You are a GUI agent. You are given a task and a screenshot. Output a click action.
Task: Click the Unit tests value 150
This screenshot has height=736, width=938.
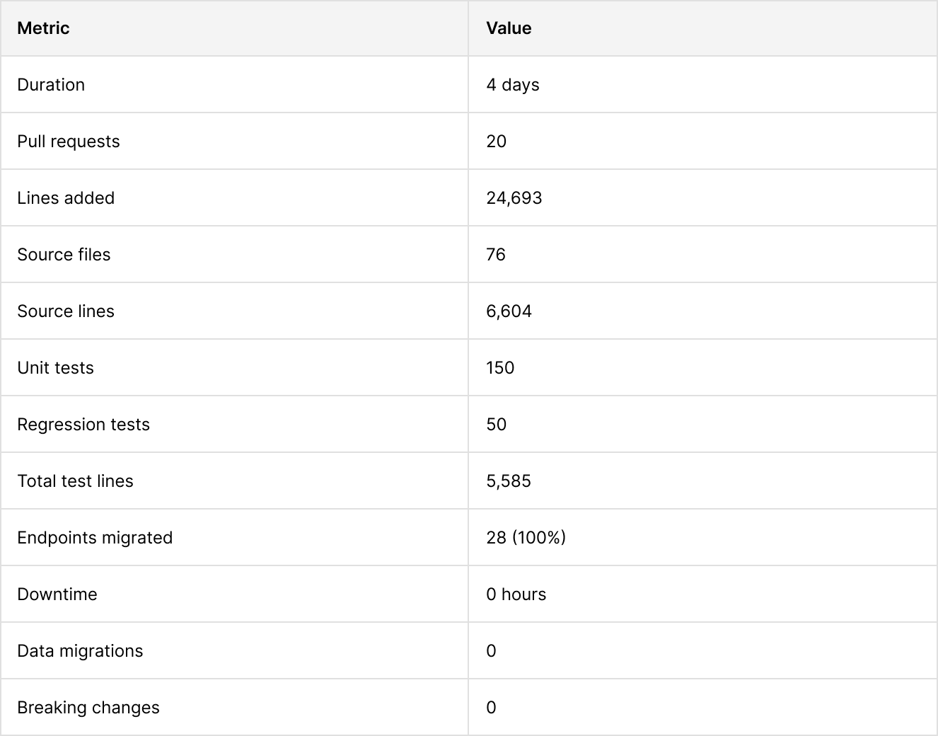click(x=500, y=368)
